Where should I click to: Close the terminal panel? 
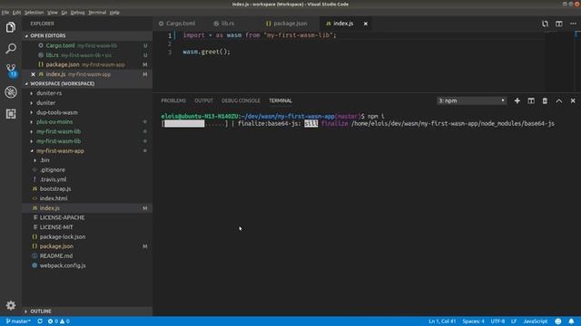pos(573,101)
